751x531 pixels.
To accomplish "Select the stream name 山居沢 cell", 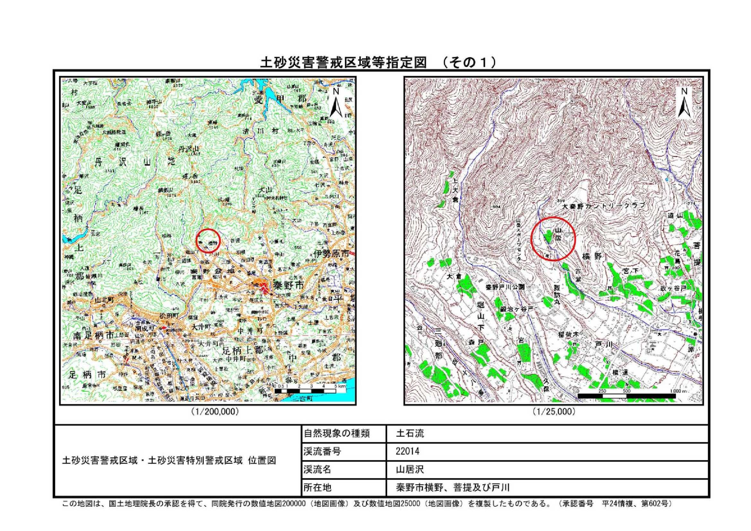I will (x=409, y=470).
